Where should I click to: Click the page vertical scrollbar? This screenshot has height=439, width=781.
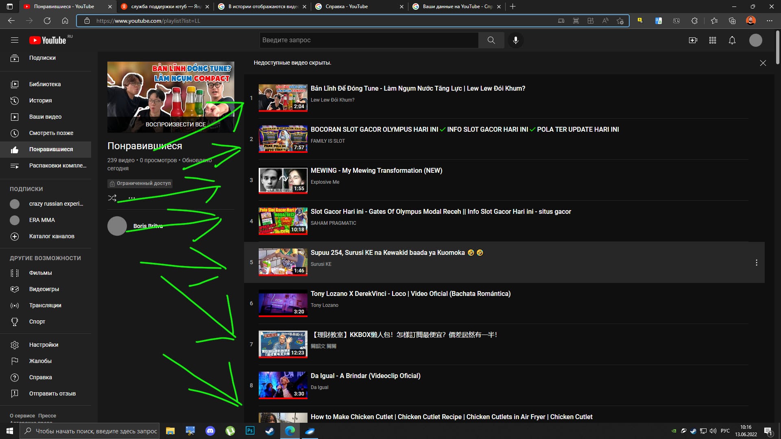point(778,48)
